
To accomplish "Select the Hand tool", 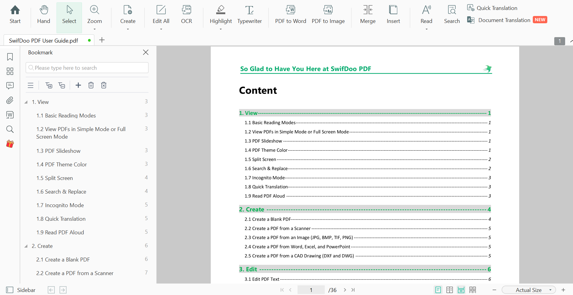I will click(x=44, y=14).
